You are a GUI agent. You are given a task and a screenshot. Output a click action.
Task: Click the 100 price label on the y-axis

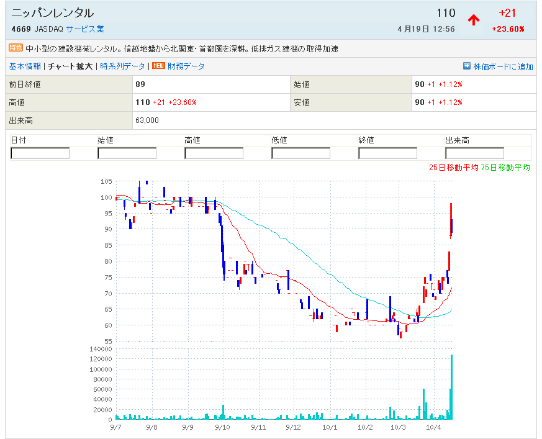106,197
